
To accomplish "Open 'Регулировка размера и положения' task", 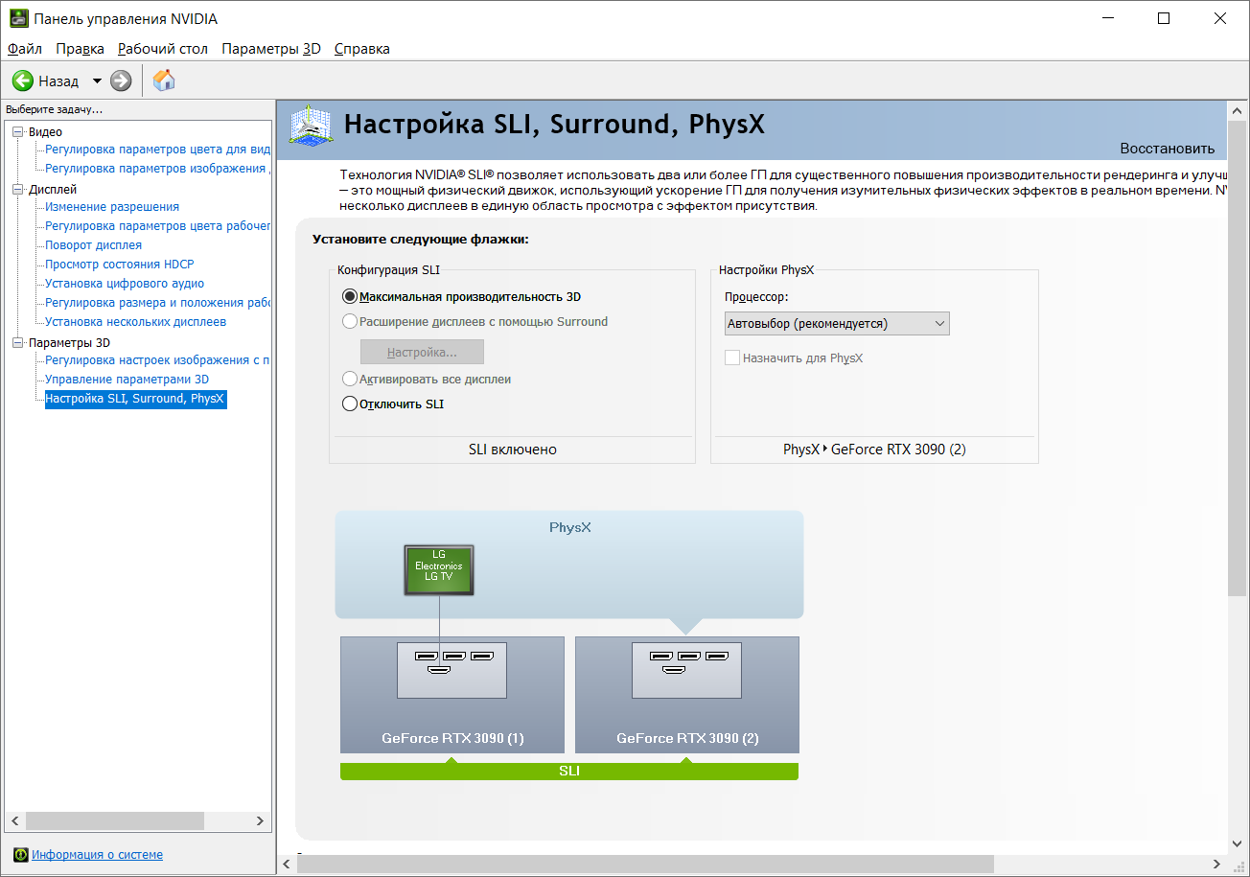I will coord(158,303).
